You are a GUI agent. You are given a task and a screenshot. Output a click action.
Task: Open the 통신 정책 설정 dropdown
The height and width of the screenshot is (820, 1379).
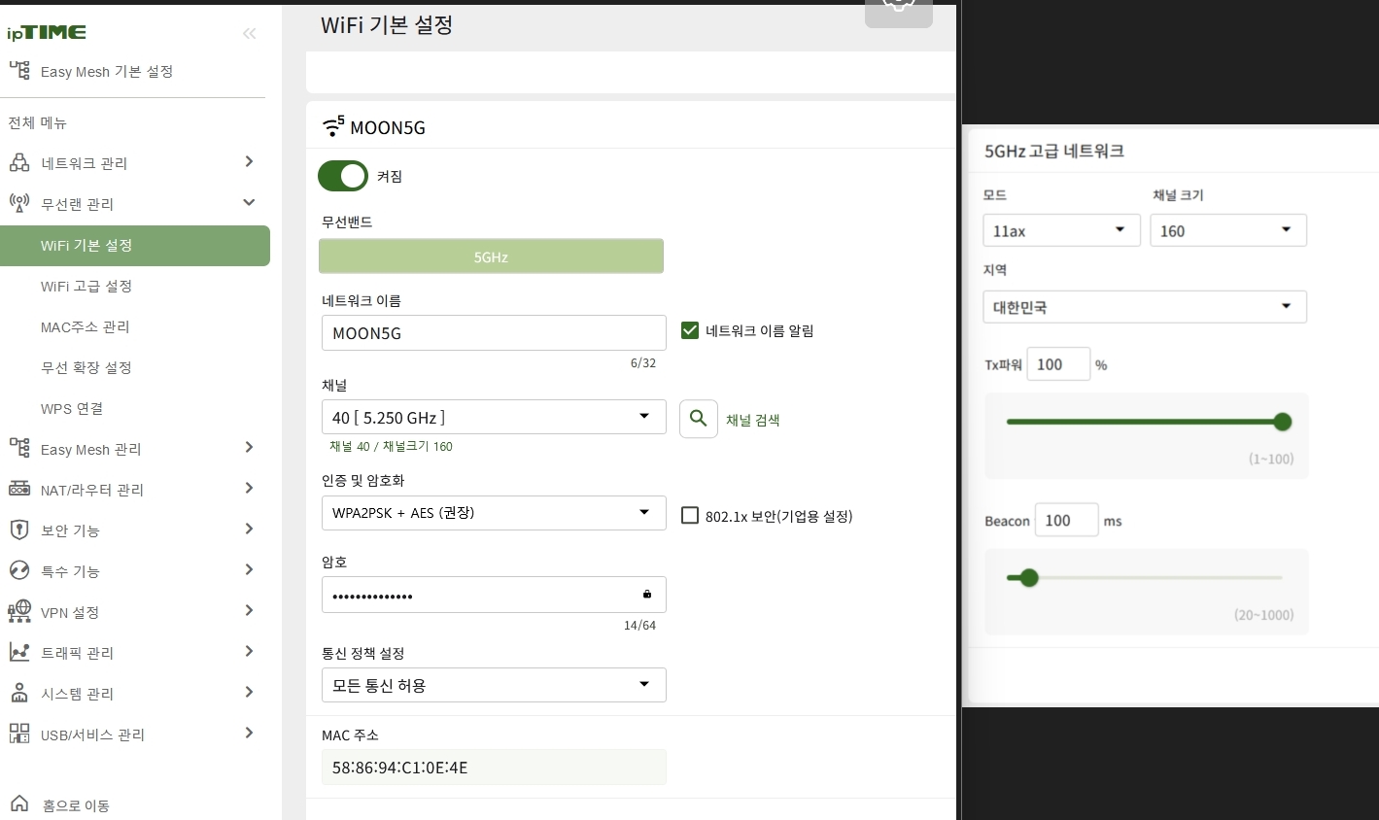pos(494,685)
